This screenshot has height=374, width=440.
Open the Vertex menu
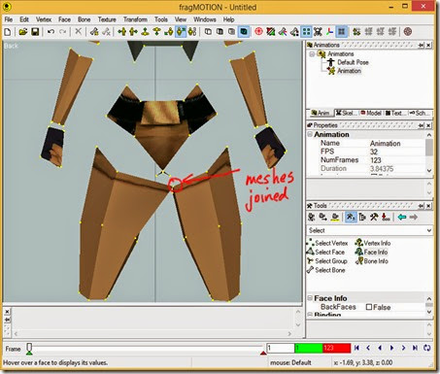44,19
